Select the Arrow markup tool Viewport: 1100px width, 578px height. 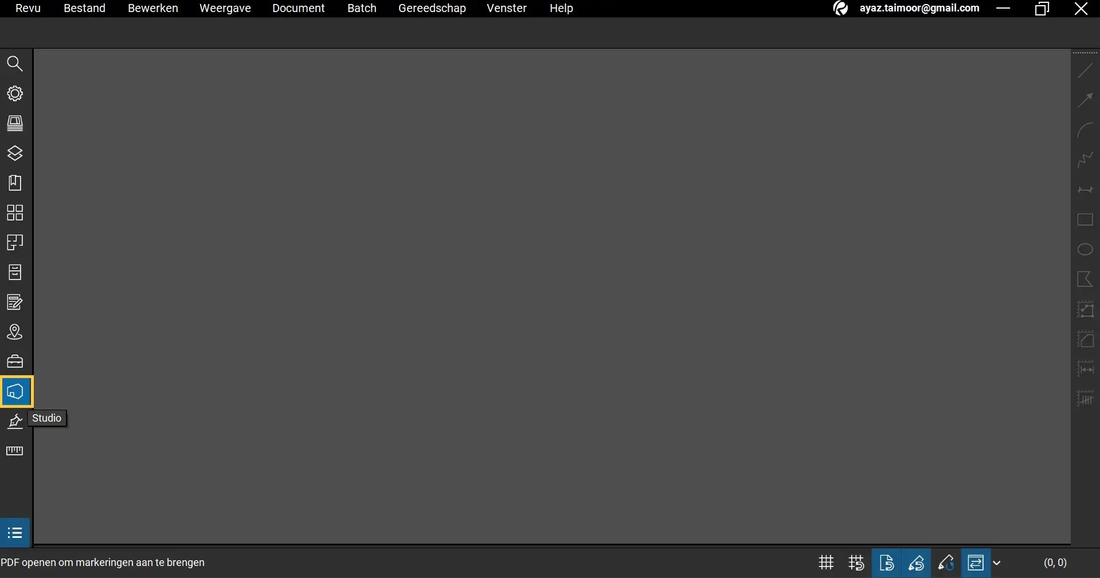1085,101
